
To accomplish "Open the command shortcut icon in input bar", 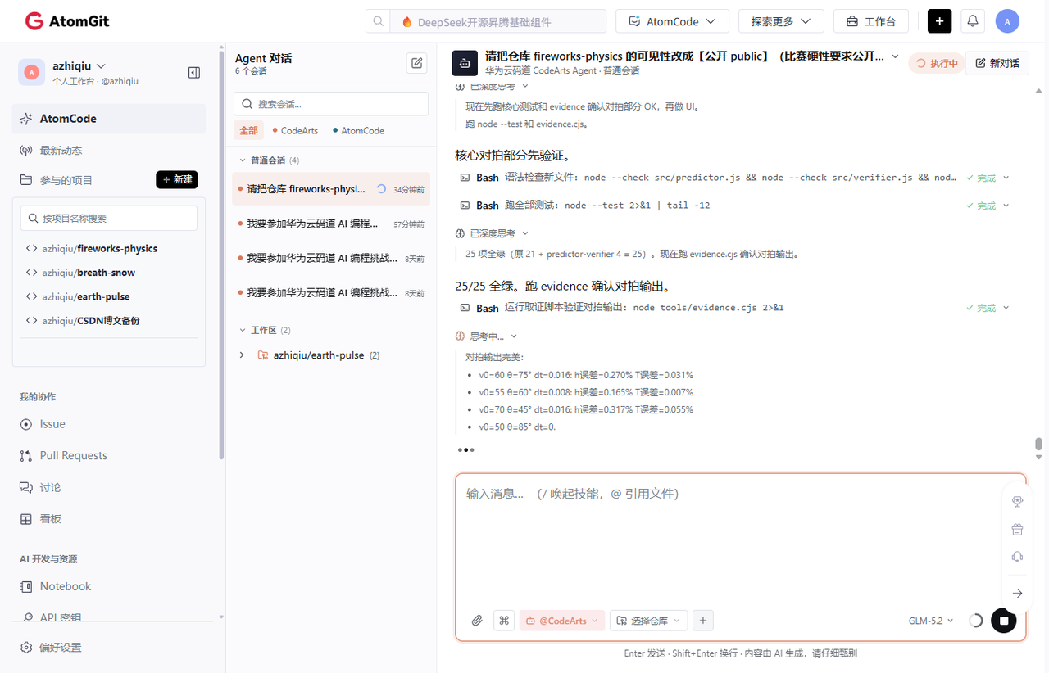I will coord(504,621).
